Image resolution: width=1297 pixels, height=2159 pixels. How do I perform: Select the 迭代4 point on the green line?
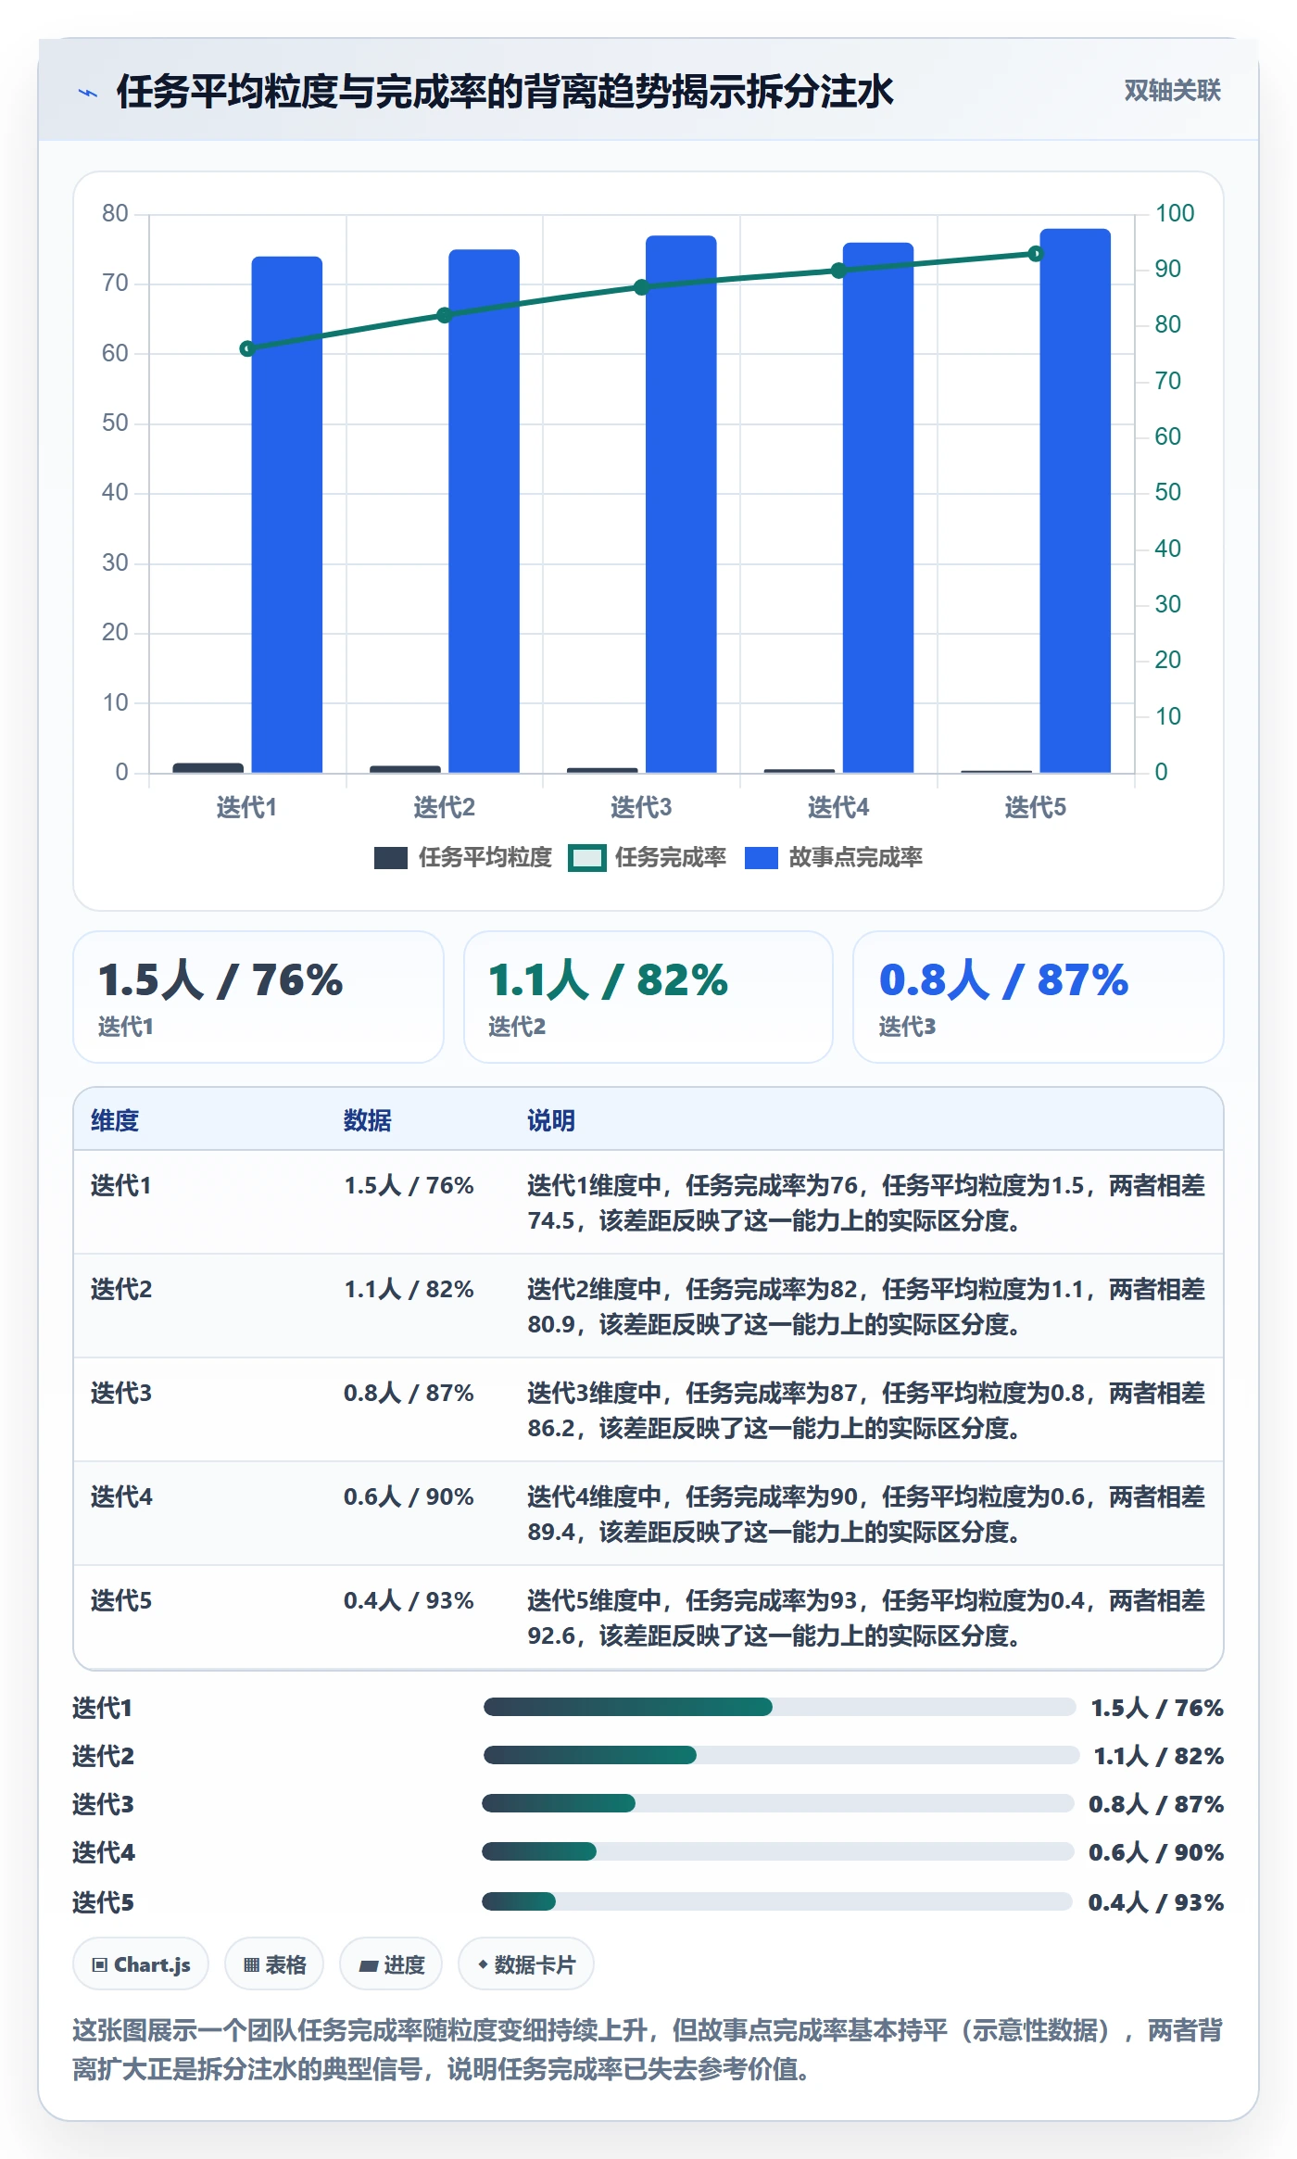(838, 271)
